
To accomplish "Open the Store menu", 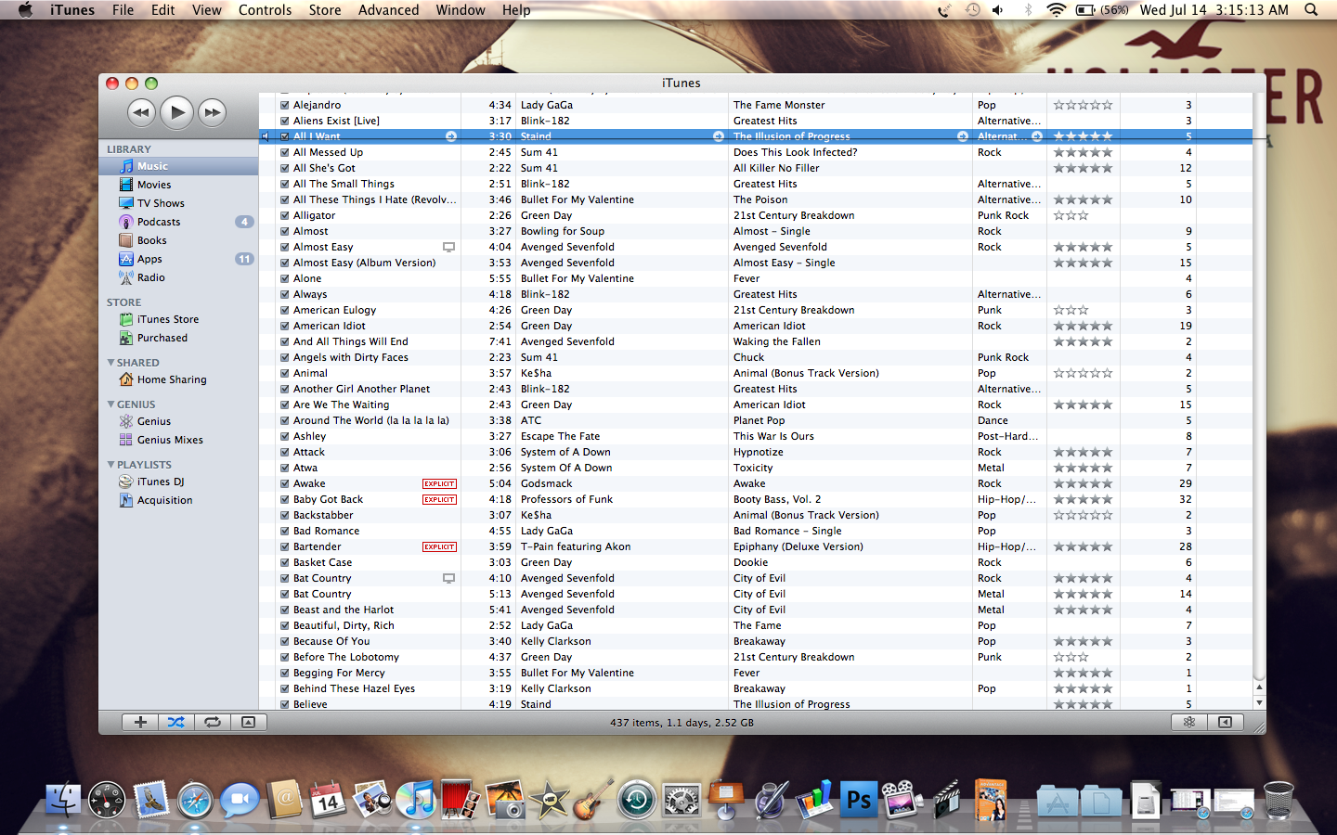I will point(325,10).
